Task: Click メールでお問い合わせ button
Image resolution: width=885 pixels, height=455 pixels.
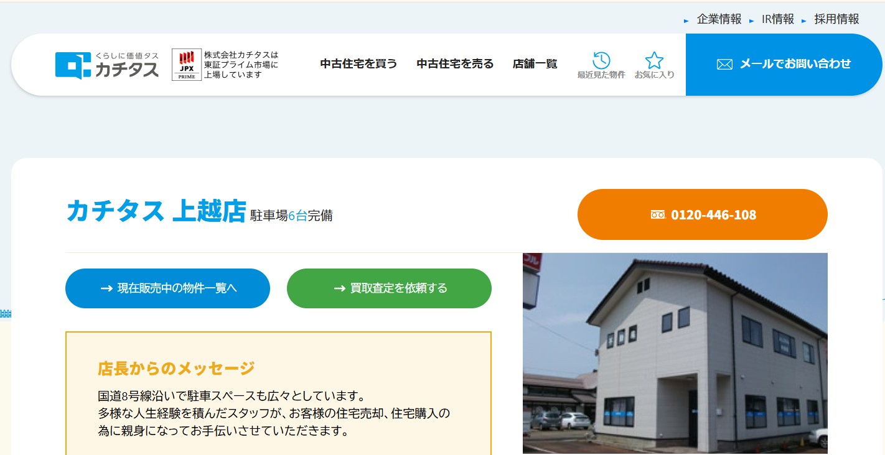Action: 784,65
